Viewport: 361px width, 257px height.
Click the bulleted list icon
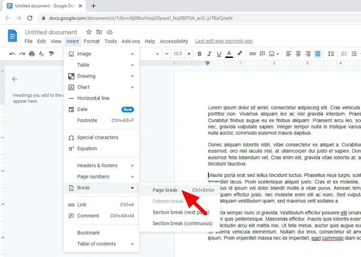point(354,54)
